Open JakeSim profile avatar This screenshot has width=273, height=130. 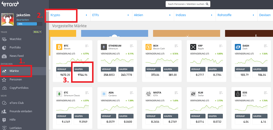pyautogui.click(x=8, y=19)
